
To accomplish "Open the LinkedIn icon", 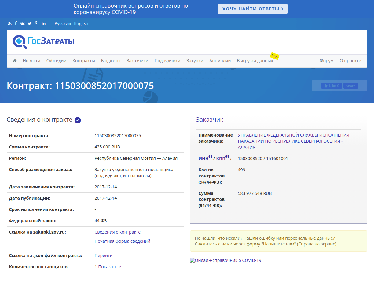I will tap(44, 23).
